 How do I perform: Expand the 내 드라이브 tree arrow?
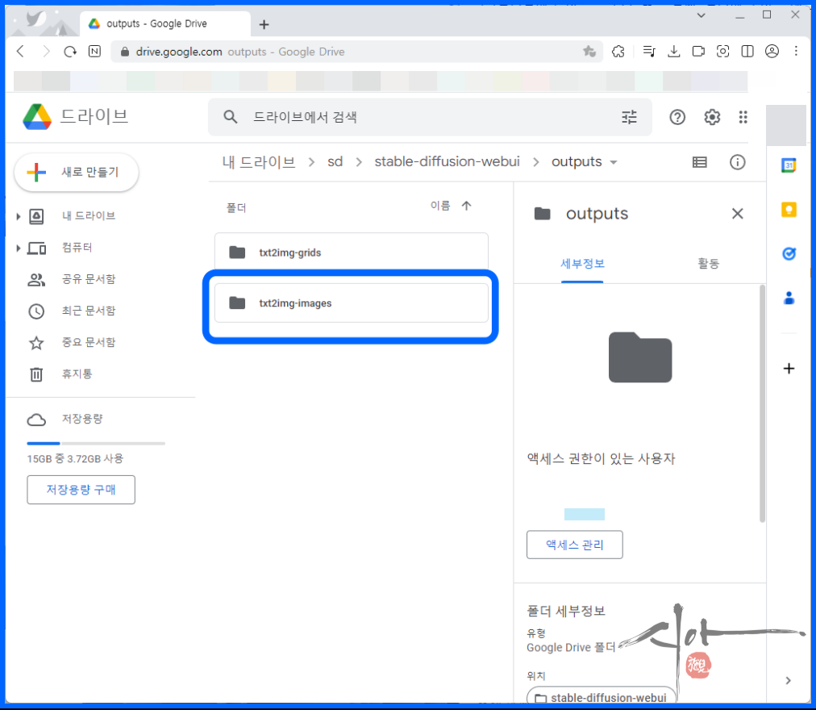pyautogui.click(x=19, y=216)
